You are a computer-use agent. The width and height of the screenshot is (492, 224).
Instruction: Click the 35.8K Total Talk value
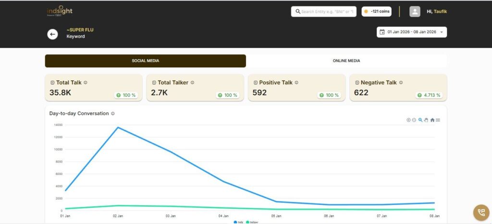pos(60,93)
